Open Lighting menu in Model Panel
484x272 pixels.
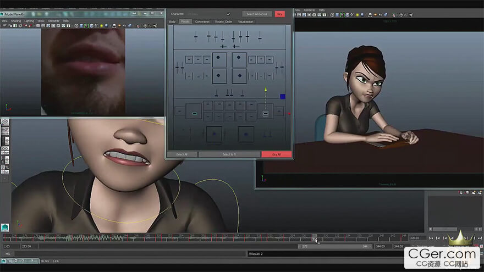(29, 21)
